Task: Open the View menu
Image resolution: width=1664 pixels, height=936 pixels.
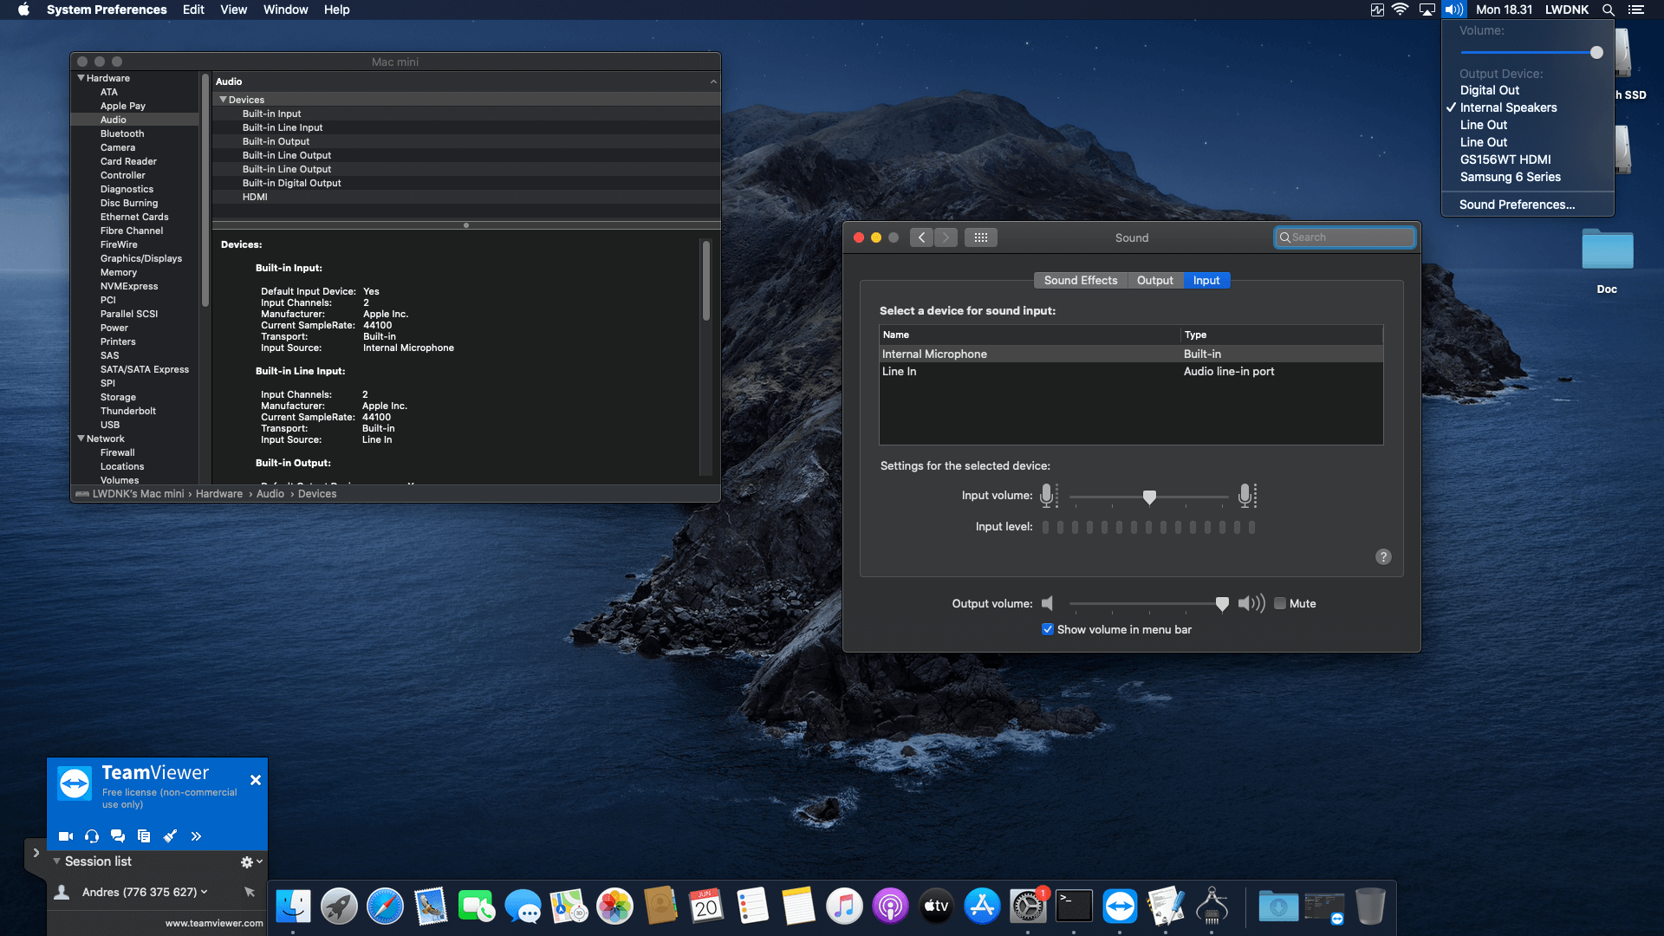Action: (233, 10)
